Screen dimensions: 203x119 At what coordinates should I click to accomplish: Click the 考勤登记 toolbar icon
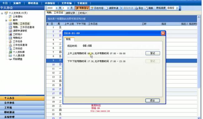click(82, 8)
